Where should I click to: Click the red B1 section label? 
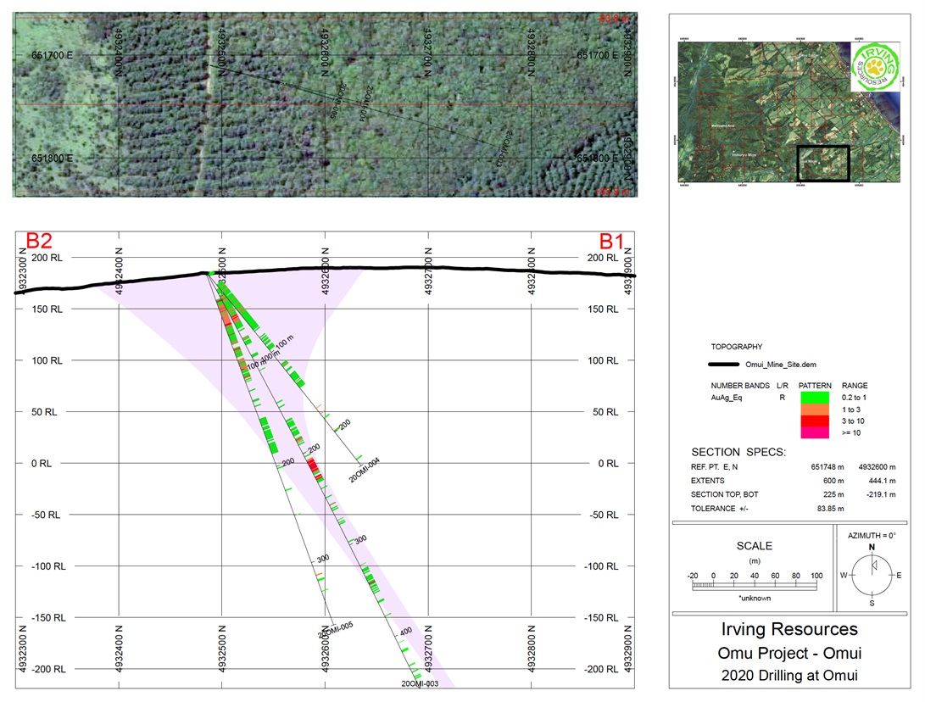(x=611, y=242)
